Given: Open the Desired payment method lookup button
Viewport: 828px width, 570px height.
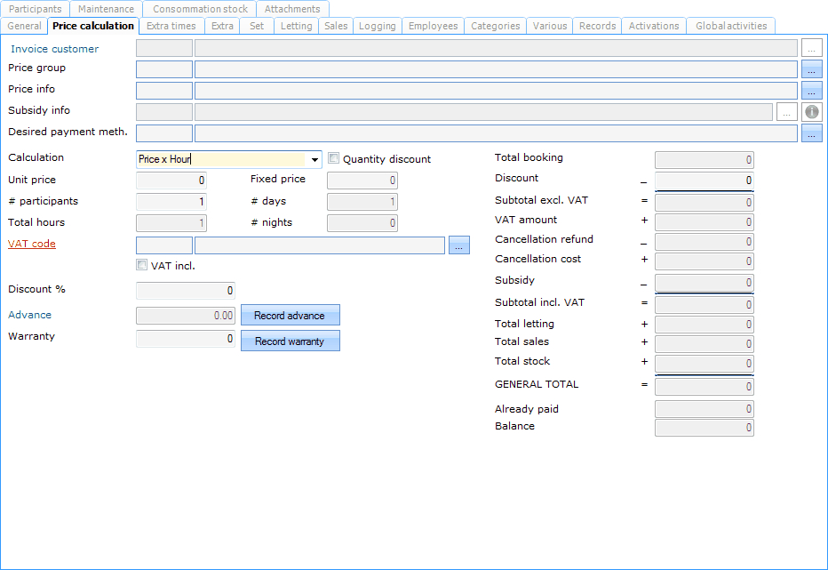Looking at the screenshot, I should pos(811,133).
